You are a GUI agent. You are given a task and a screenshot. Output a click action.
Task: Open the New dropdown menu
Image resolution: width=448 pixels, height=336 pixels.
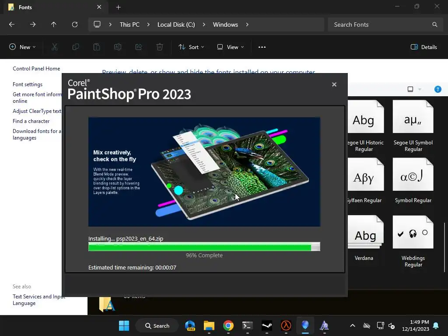[23, 47]
